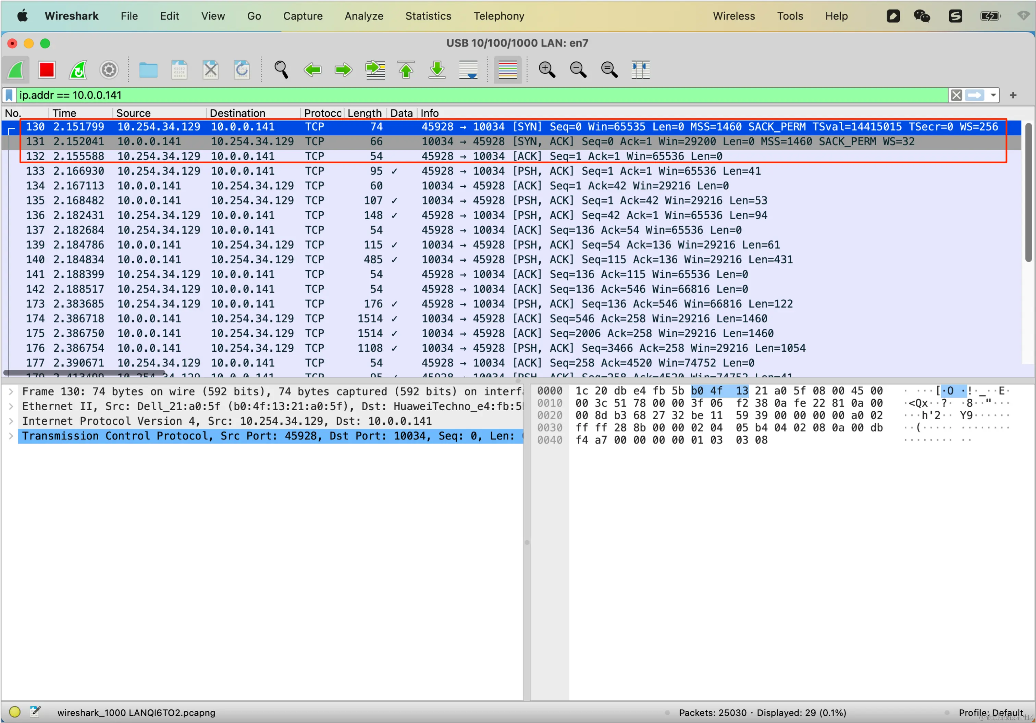Expand Frame 130 details row
1036x723 pixels.
tap(11, 391)
